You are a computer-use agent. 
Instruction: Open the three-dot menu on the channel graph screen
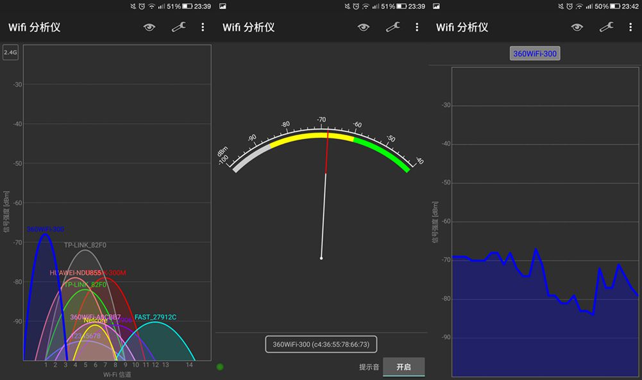click(203, 27)
